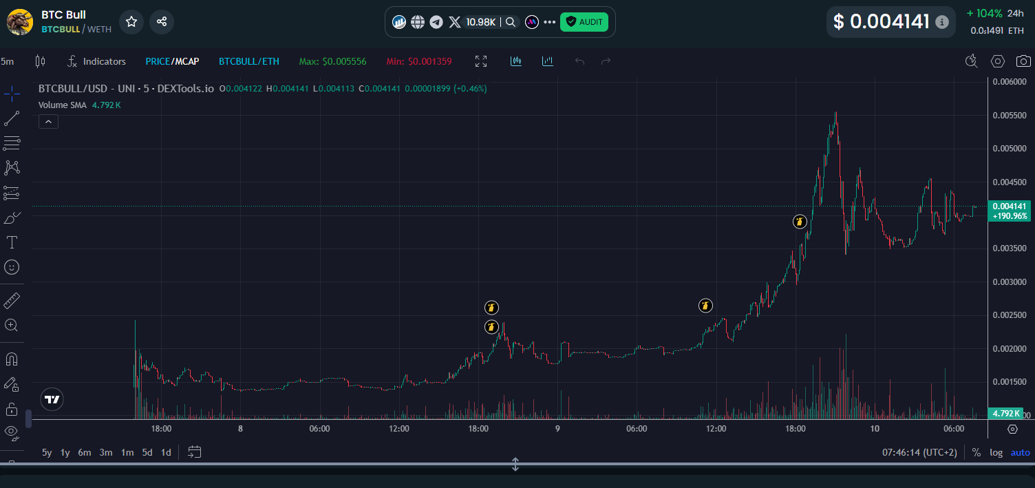Screen dimensions: 1035x488
Task: Select the 5d date range
Action: tap(147, 452)
